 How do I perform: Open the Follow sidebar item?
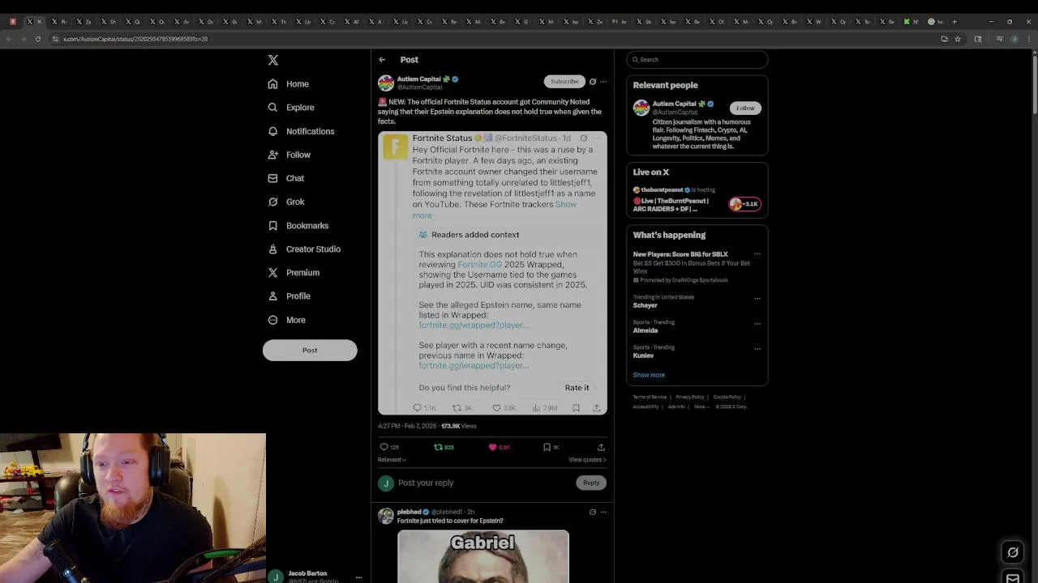point(290,155)
